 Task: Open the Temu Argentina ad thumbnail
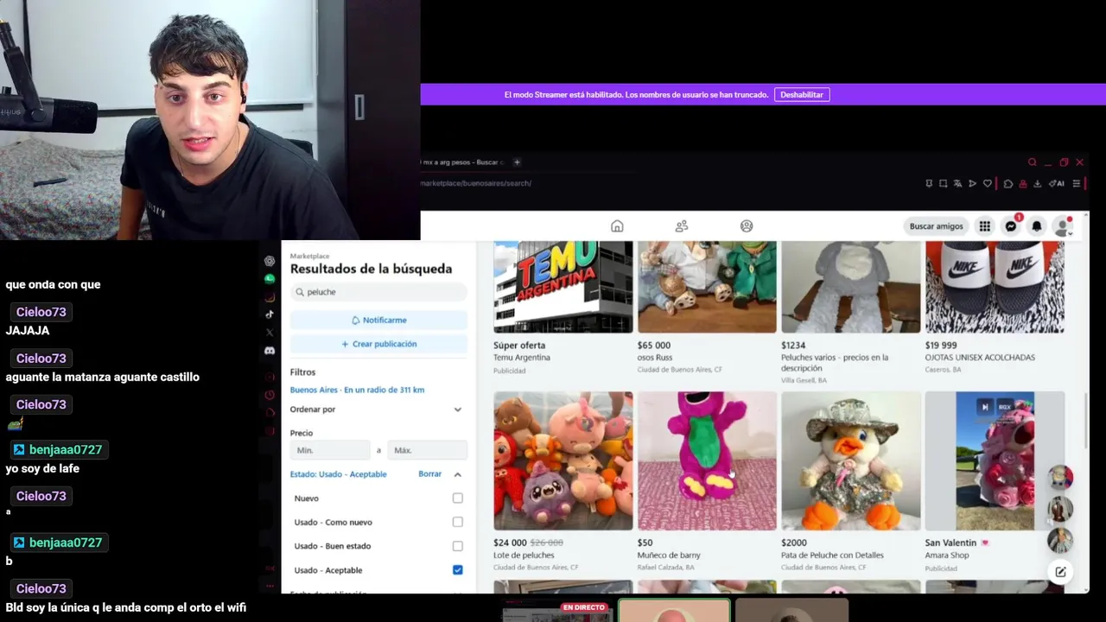(x=563, y=287)
